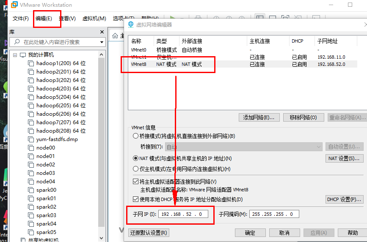Click the VM icon beside hadoop5(204)
Viewport: 367px width, 242px height.
pyautogui.click(x=31, y=97)
